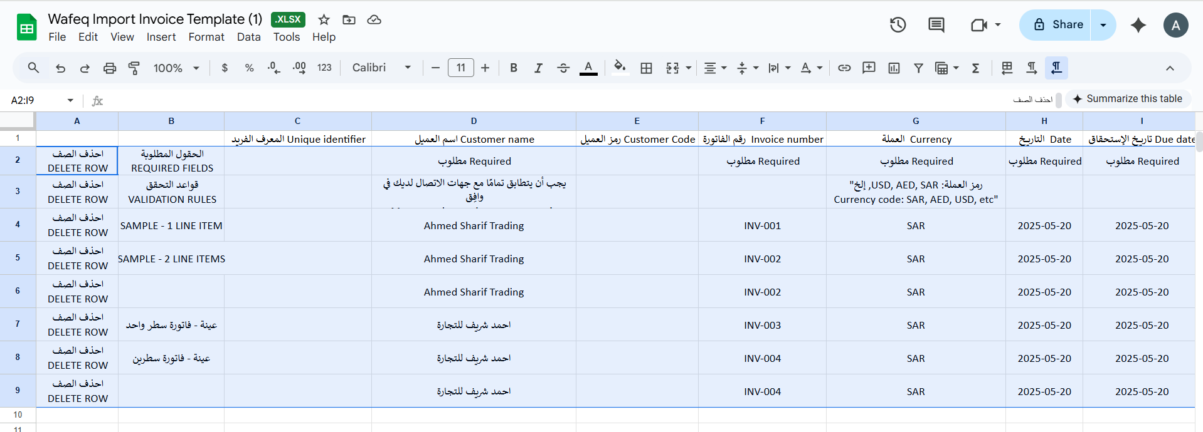Toggle italic formatting
Image resolution: width=1203 pixels, height=432 pixels.
click(538, 68)
